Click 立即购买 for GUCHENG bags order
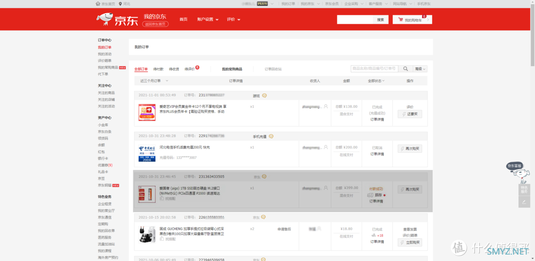Image resolution: width=535 pixels, height=261 pixels. (x=410, y=243)
